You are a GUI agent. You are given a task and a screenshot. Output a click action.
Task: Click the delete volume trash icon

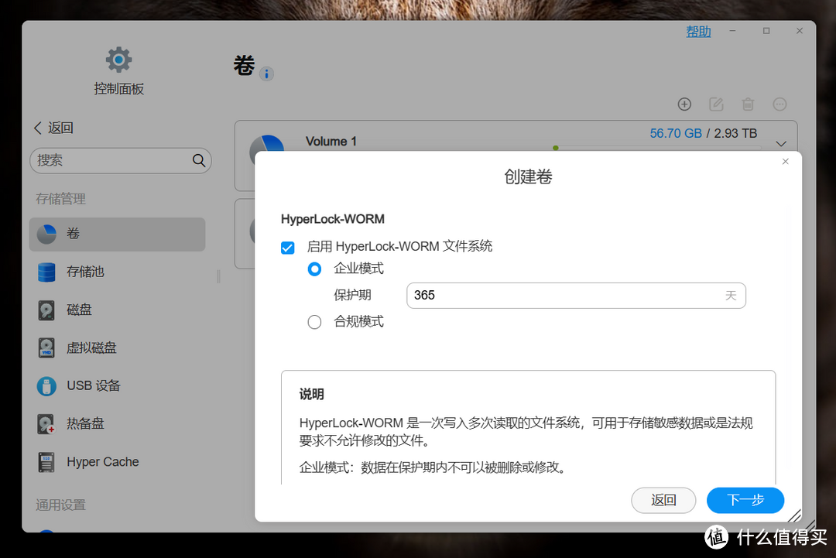tap(748, 104)
